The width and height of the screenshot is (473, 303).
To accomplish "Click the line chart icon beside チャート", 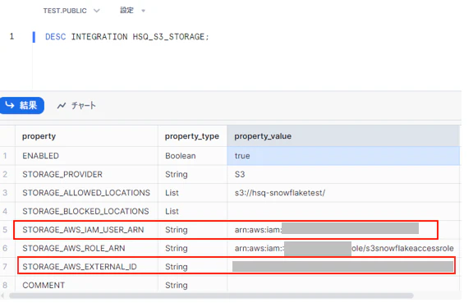I will pos(62,106).
